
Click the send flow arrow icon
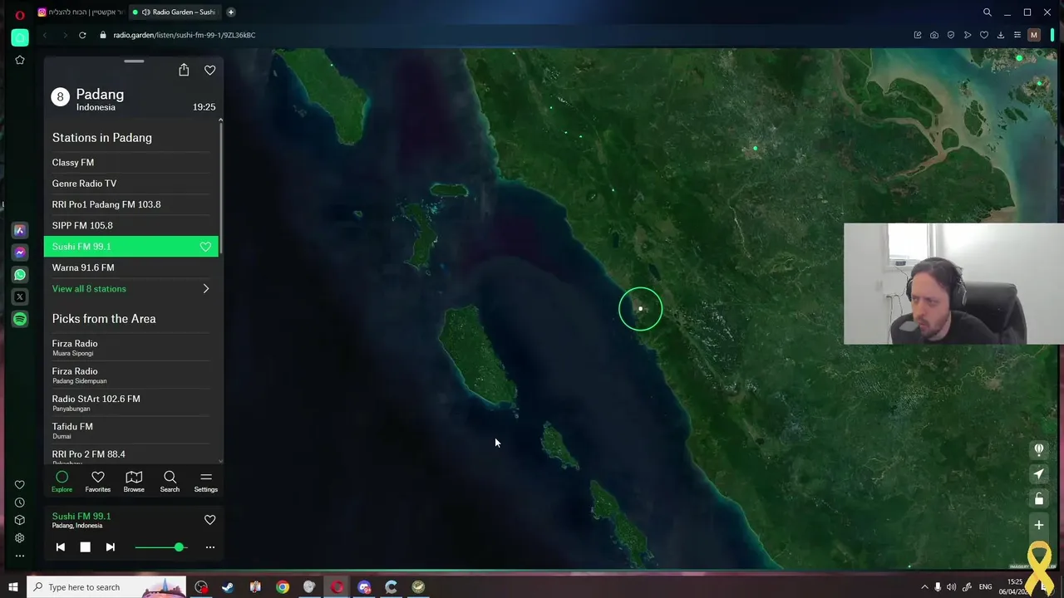pyautogui.click(x=968, y=35)
